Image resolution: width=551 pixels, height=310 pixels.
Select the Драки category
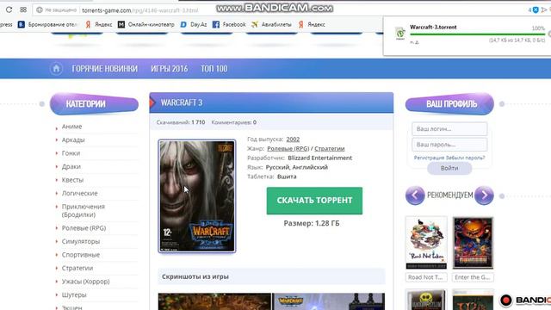71,166
